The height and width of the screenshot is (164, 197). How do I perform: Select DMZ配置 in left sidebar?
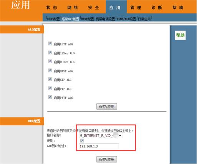tap(22, 121)
